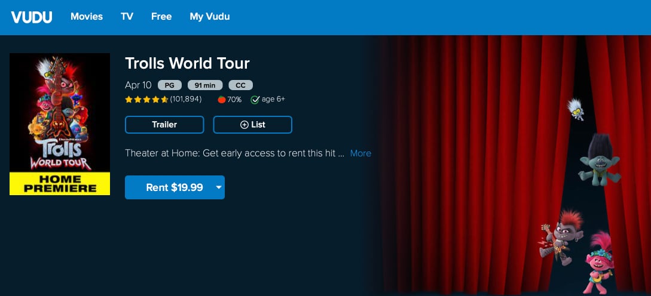Click the CC closed captions badge
Viewport: 651px width, 296px height.
(241, 85)
